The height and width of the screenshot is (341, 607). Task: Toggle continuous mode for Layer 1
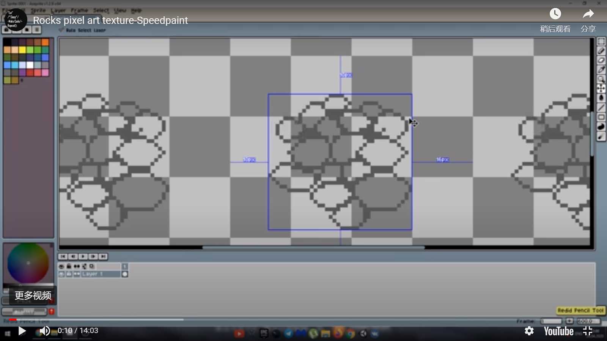tap(77, 274)
